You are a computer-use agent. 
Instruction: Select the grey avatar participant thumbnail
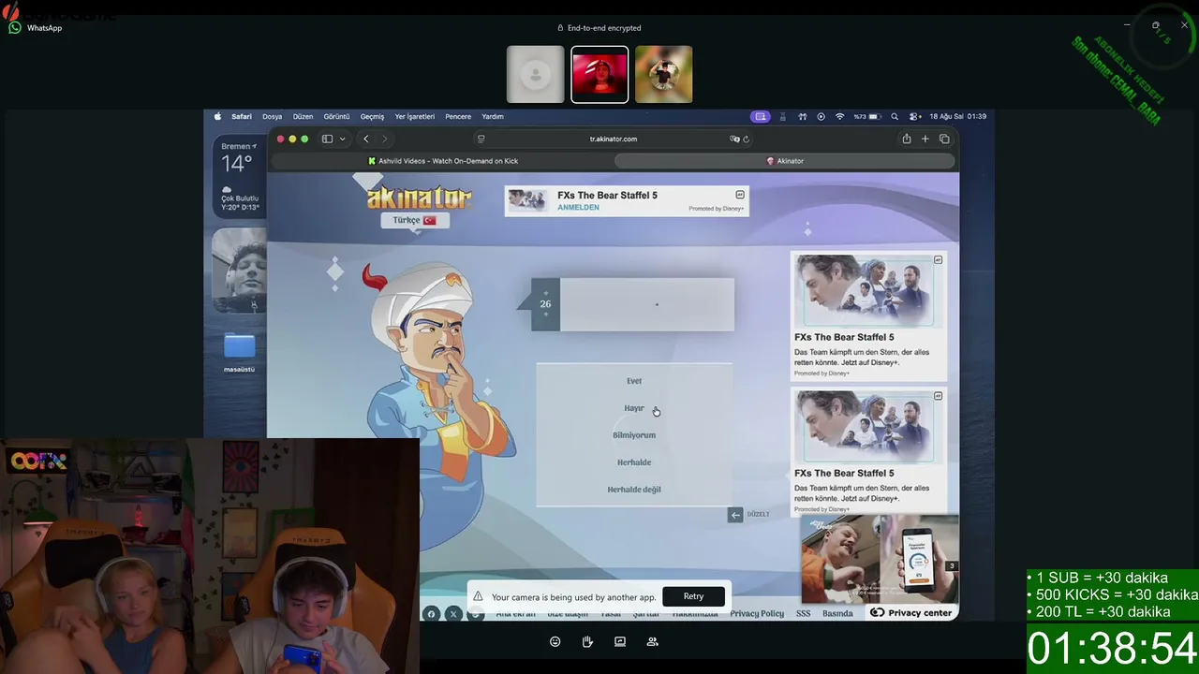click(536, 74)
